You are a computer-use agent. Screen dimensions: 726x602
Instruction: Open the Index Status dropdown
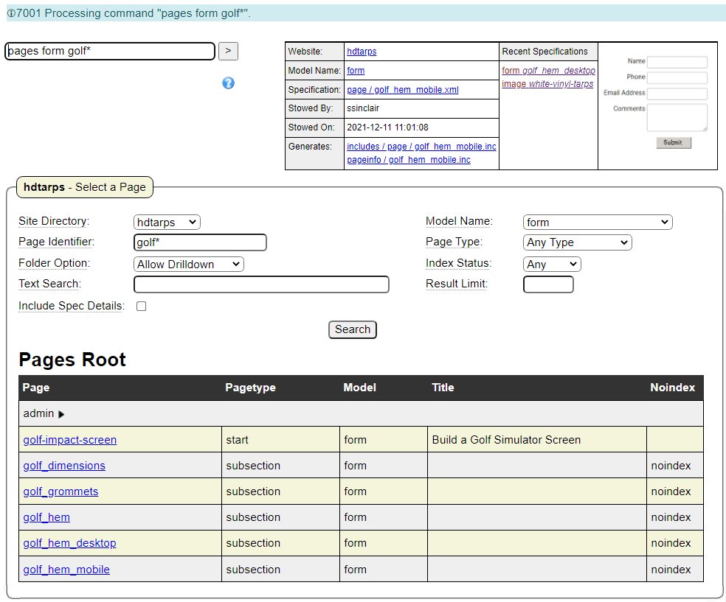[x=552, y=265]
